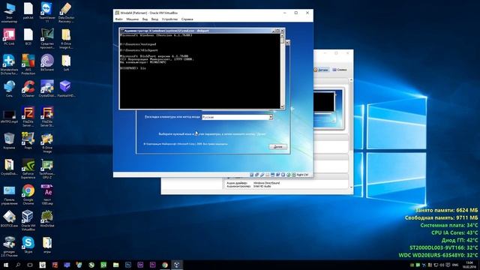Click Детали button in VirtualBox Manager window
Viewport: 480px width, 270px height.
(321, 70)
